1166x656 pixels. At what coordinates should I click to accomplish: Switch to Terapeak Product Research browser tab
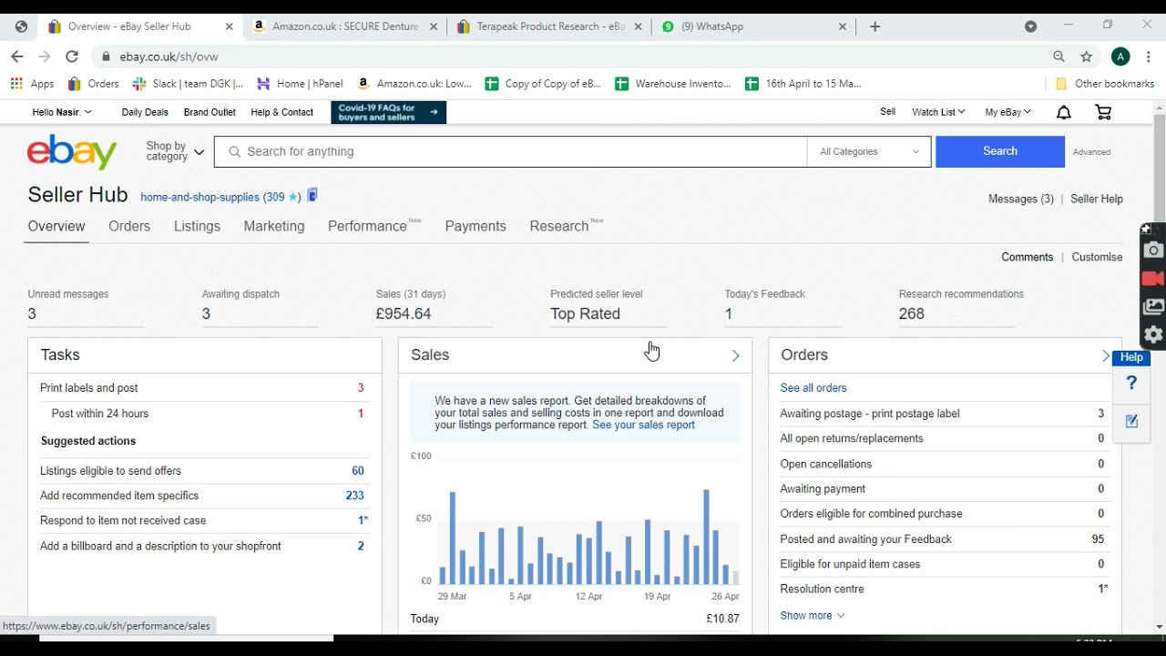(549, 26)
